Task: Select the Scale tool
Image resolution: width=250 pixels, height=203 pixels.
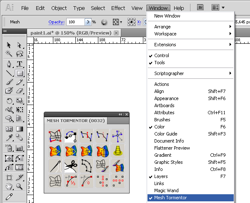Action: click(x=20, y=101)
